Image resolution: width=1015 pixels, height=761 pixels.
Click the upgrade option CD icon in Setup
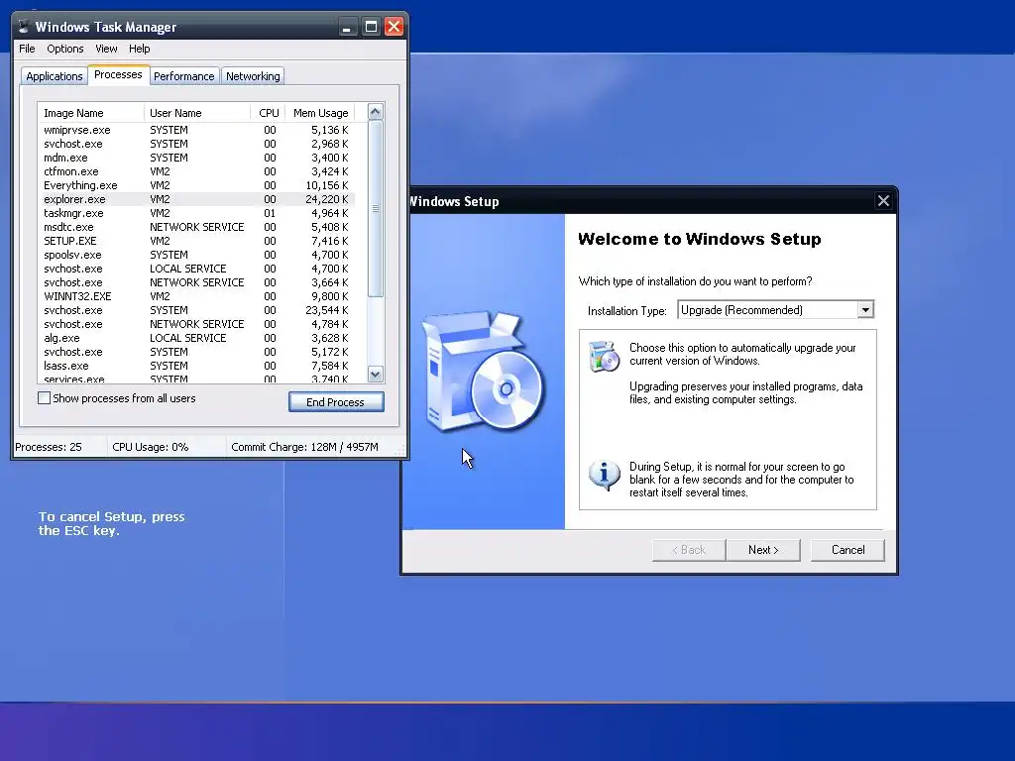604,356
